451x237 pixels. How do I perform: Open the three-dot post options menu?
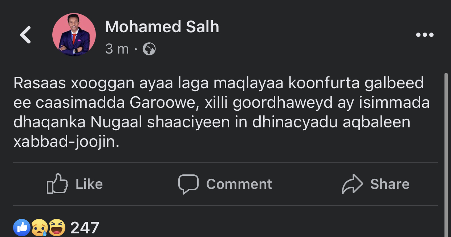click(x=424, y=35)
